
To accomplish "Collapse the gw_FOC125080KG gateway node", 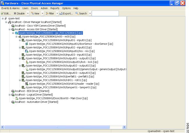I will point(13,33).
